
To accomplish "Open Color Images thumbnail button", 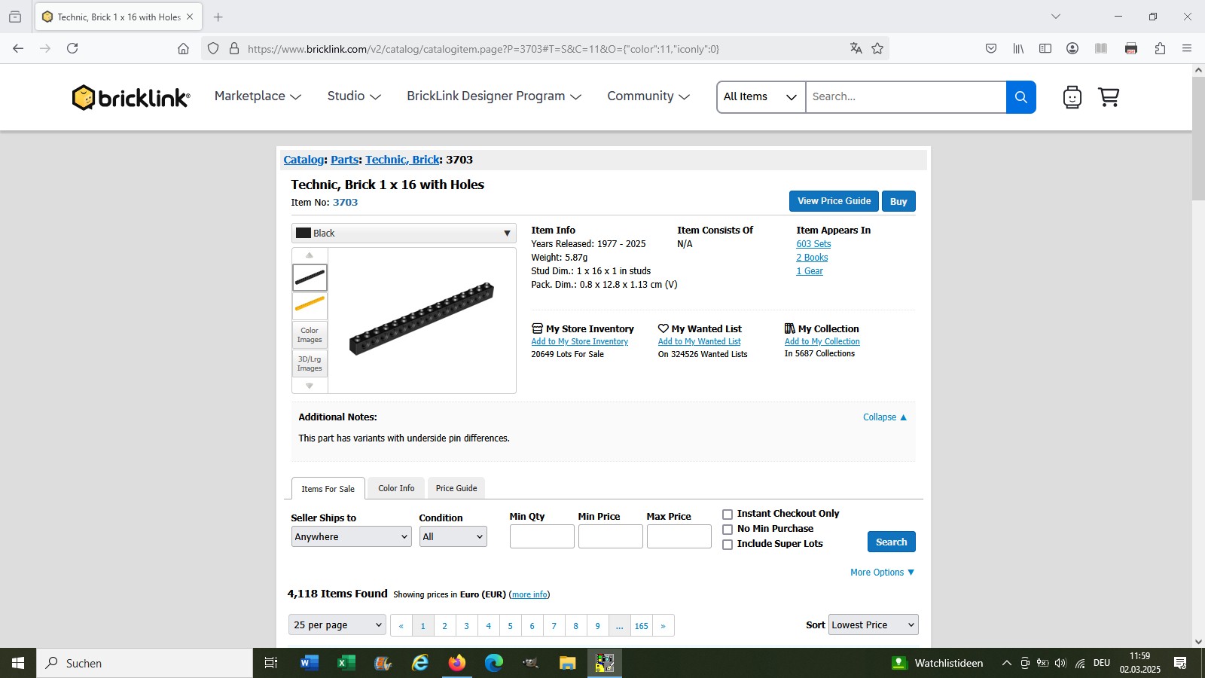I will (310, 335).
